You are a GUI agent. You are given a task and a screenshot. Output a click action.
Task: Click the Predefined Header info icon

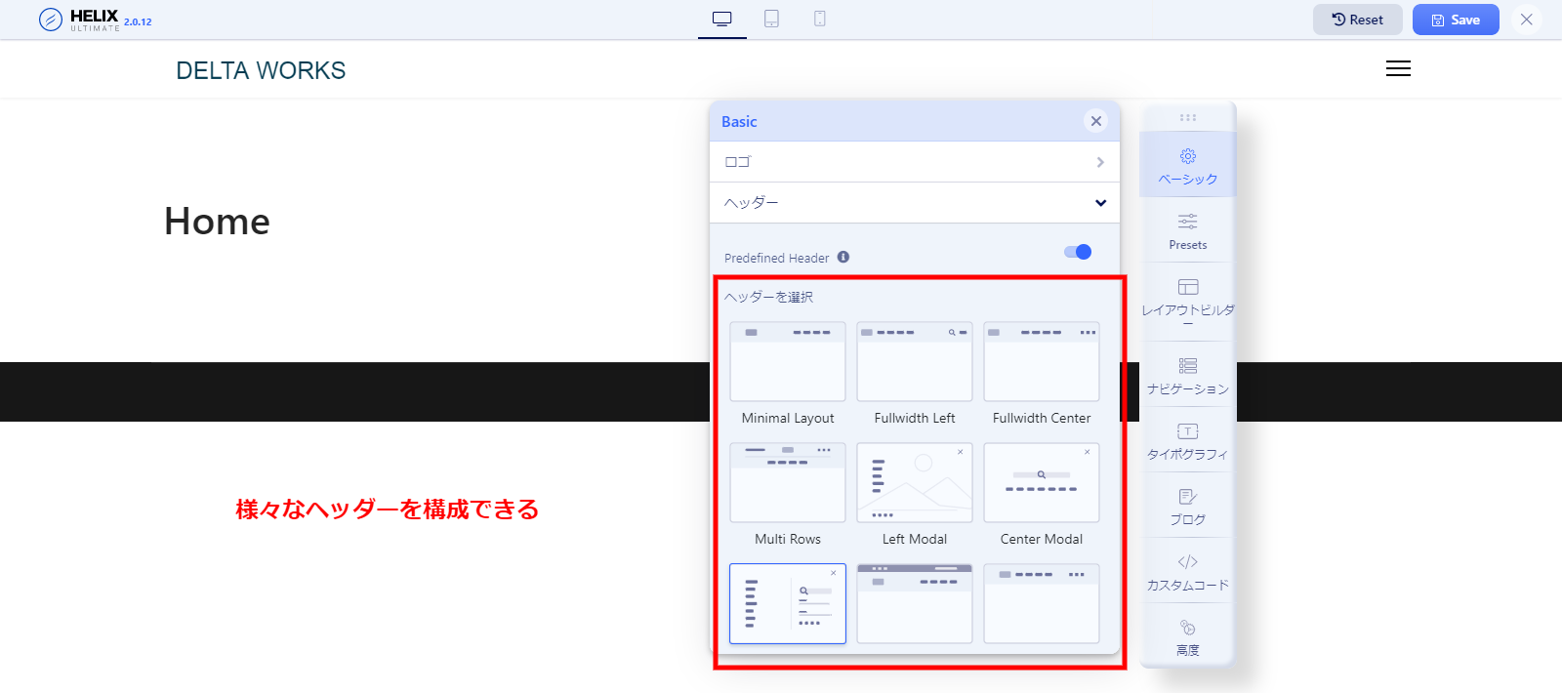(x=843, y=258)
